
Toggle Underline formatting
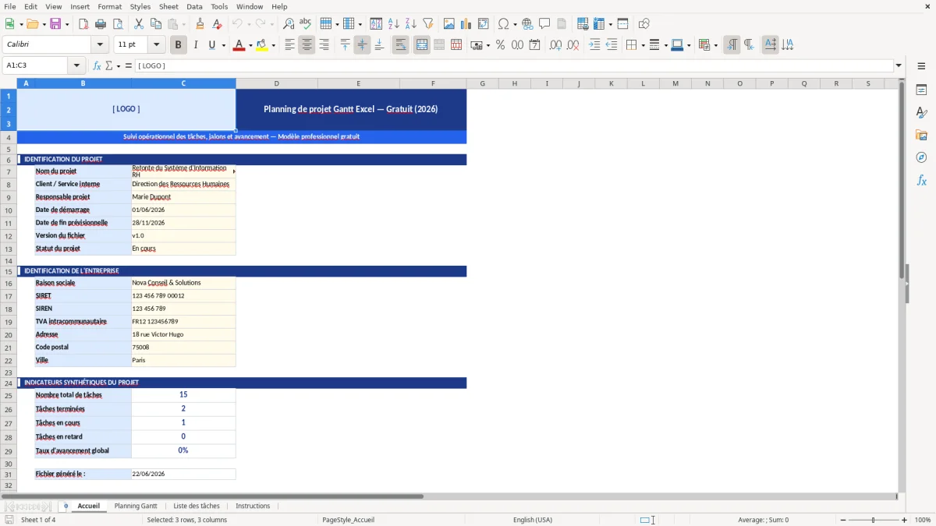[212, 45]
